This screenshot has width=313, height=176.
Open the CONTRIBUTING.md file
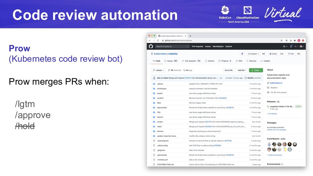tap(165, 165)
